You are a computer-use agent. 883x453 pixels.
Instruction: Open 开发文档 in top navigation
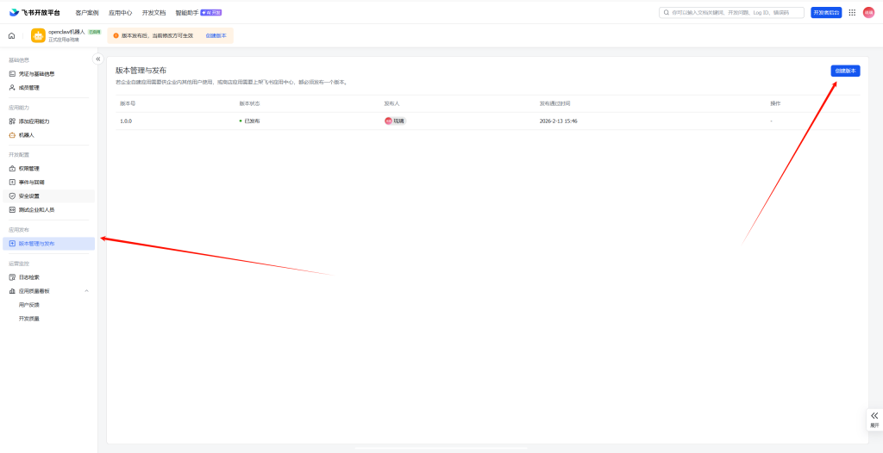tap(153, 12)
